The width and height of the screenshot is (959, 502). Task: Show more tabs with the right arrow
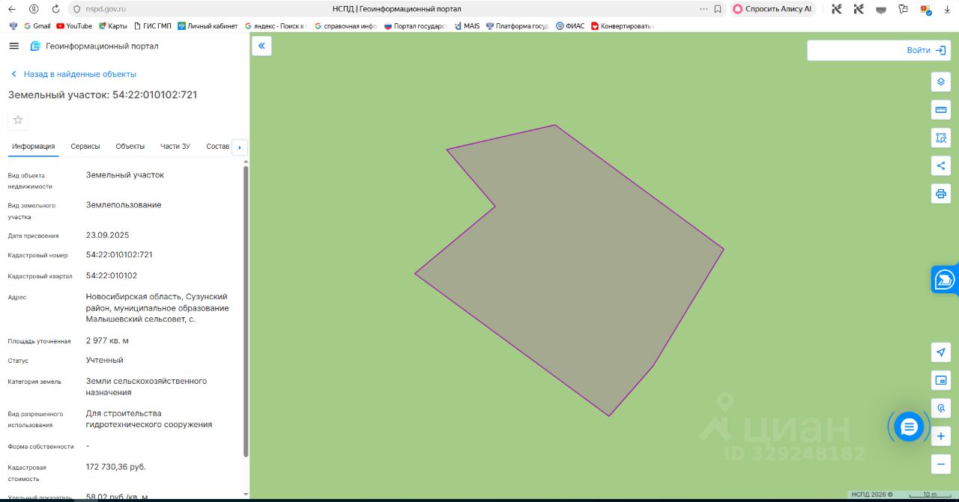240,147
